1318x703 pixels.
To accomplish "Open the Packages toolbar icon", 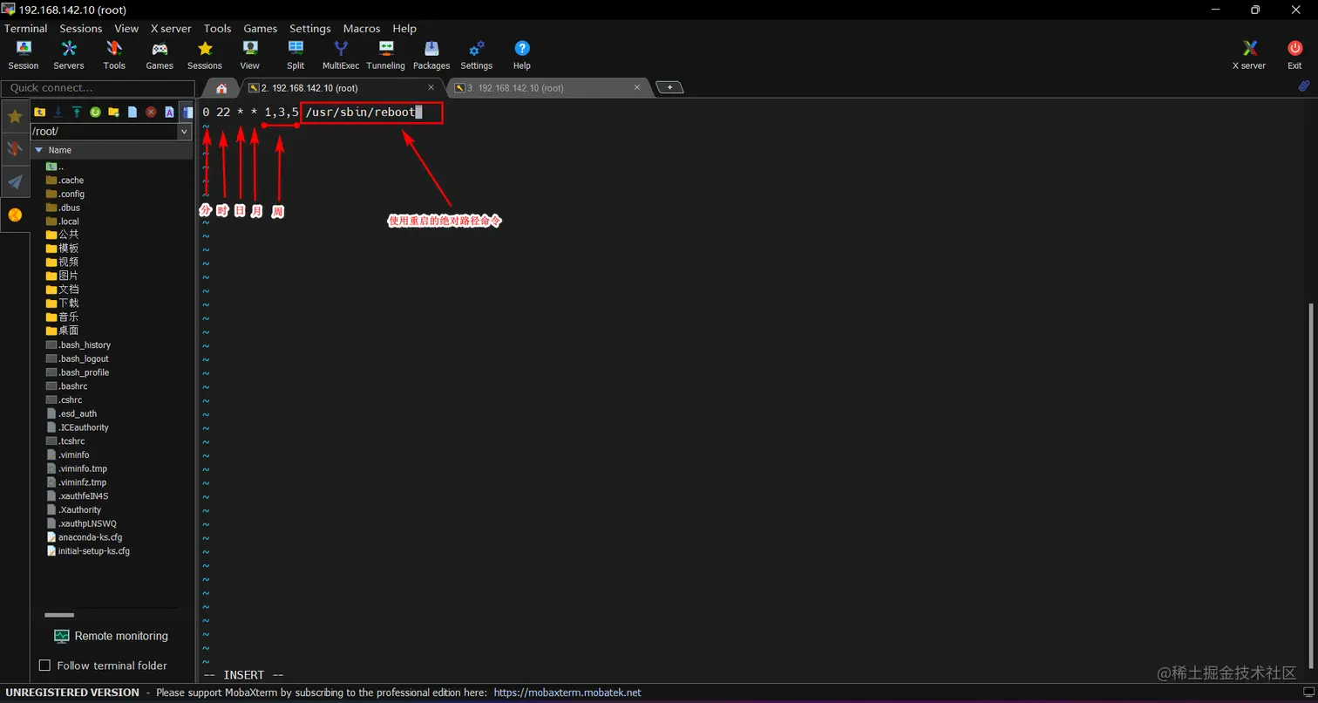I will click(x=431, y=54).
